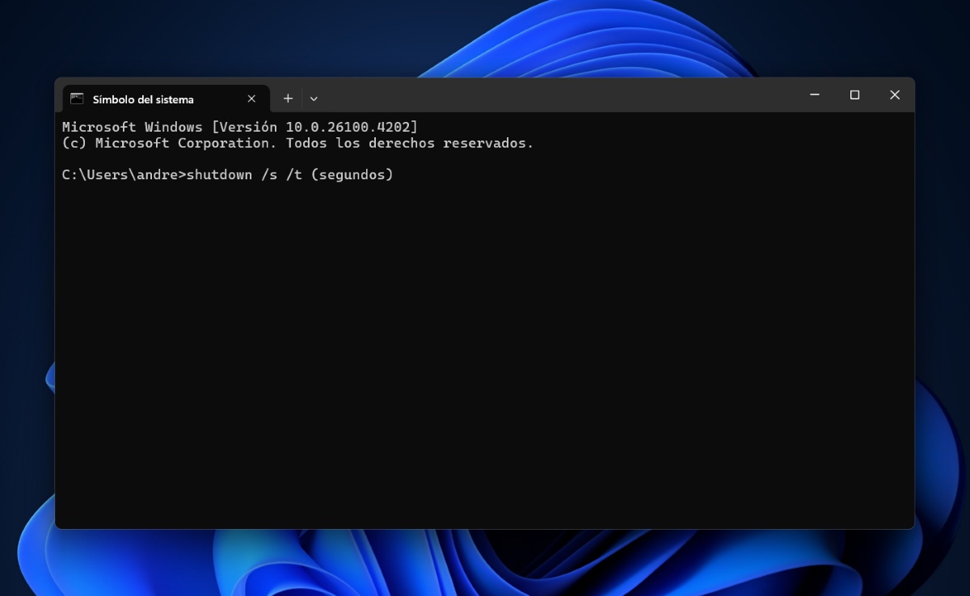Screen dimensions: 970x596
Task: Maximize the terminal window
Action: tap(854, 95)
